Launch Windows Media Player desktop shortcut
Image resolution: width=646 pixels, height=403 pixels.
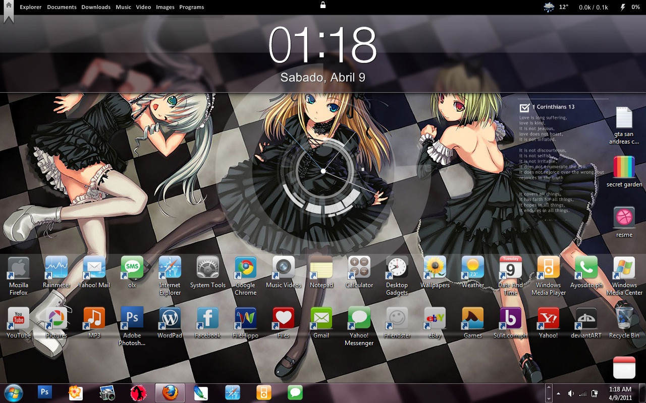tap(549, 267)
